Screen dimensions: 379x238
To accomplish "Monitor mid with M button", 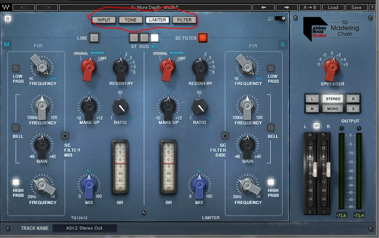I will (312, 109).
